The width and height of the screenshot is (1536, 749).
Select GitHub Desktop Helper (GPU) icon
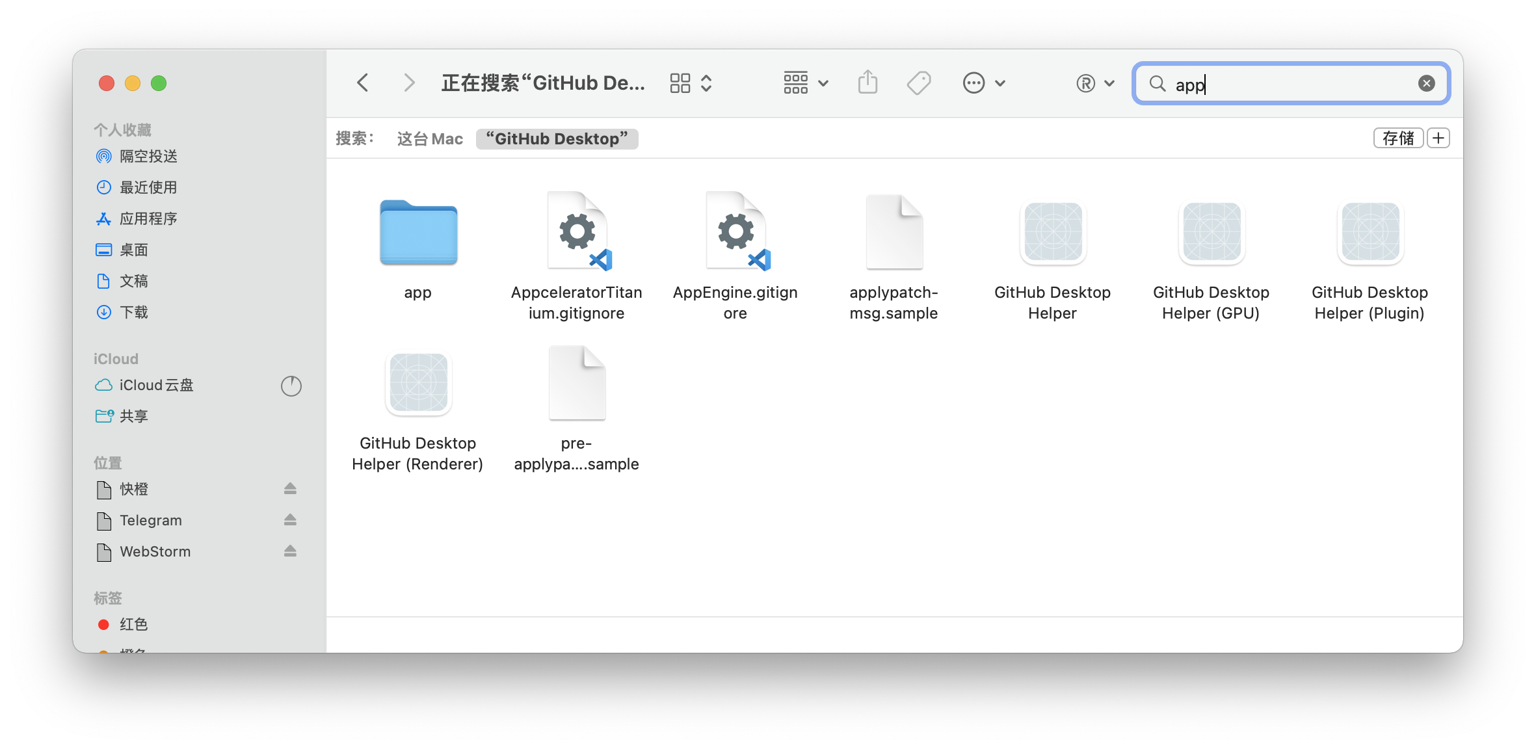tap(1212, 232)
